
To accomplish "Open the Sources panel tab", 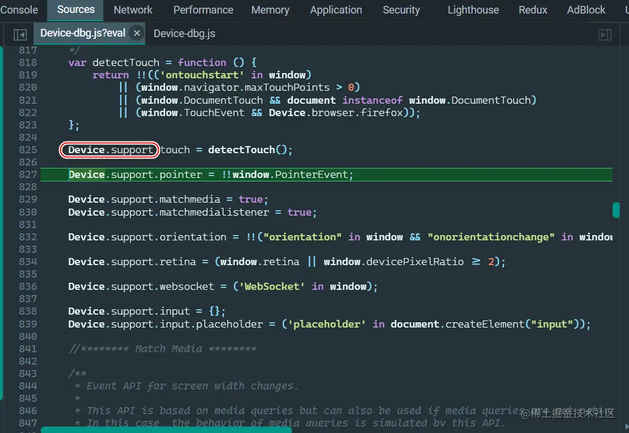I will point(76,9).
